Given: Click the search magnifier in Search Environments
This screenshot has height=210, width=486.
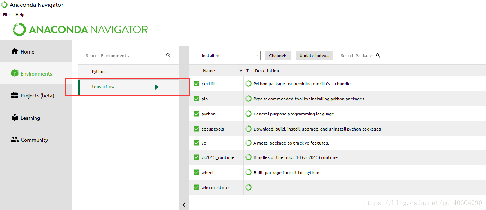Looking at the screenshot, I should (x=168, y=55).
